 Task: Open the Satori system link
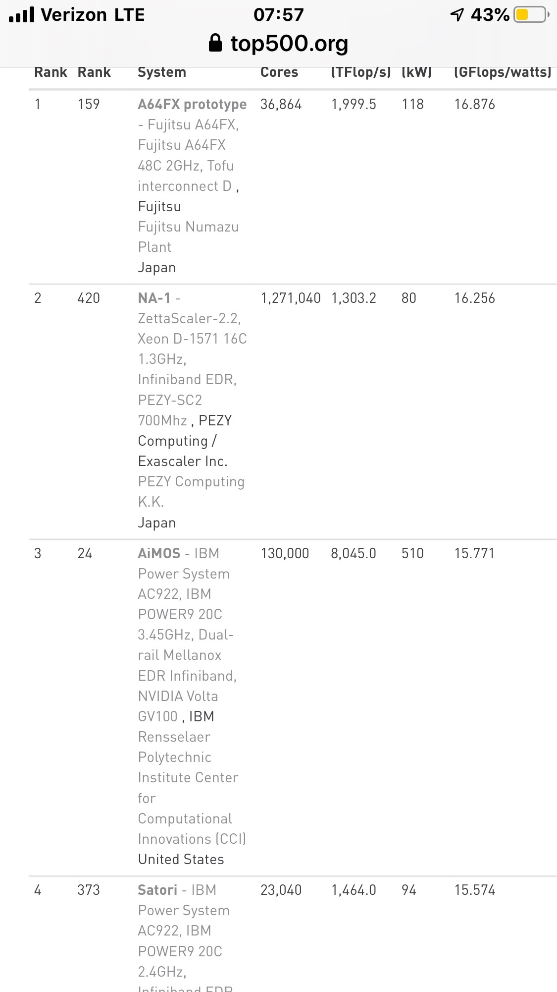(x=157, y=890)
